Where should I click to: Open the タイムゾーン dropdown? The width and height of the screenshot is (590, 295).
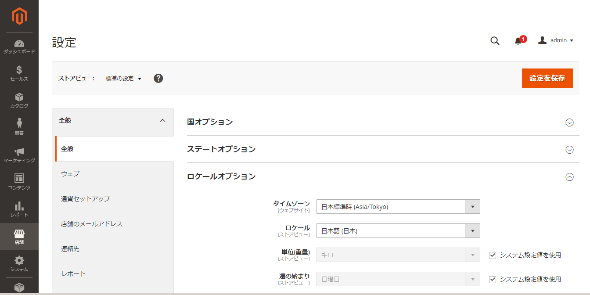472,206
